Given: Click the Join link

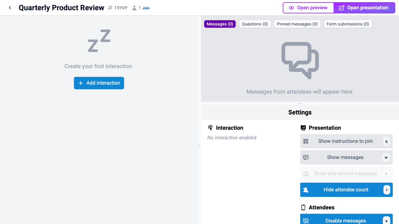Looking at the screenshot, I should click(146, 8).
